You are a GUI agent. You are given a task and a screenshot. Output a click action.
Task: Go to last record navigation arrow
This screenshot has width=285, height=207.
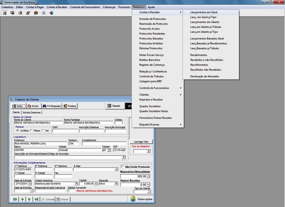click(x=36, y=199)
